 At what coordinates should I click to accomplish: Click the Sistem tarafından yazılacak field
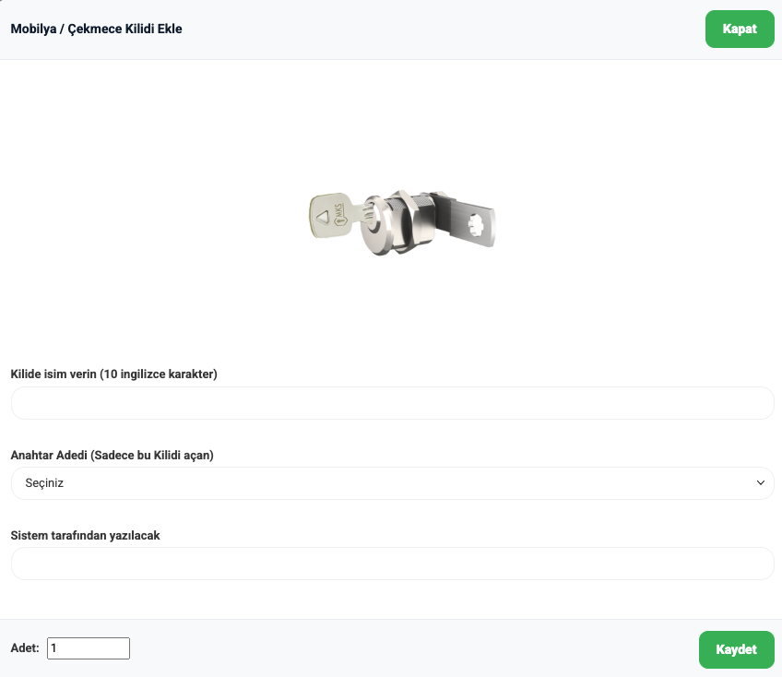tap(392, 564)
